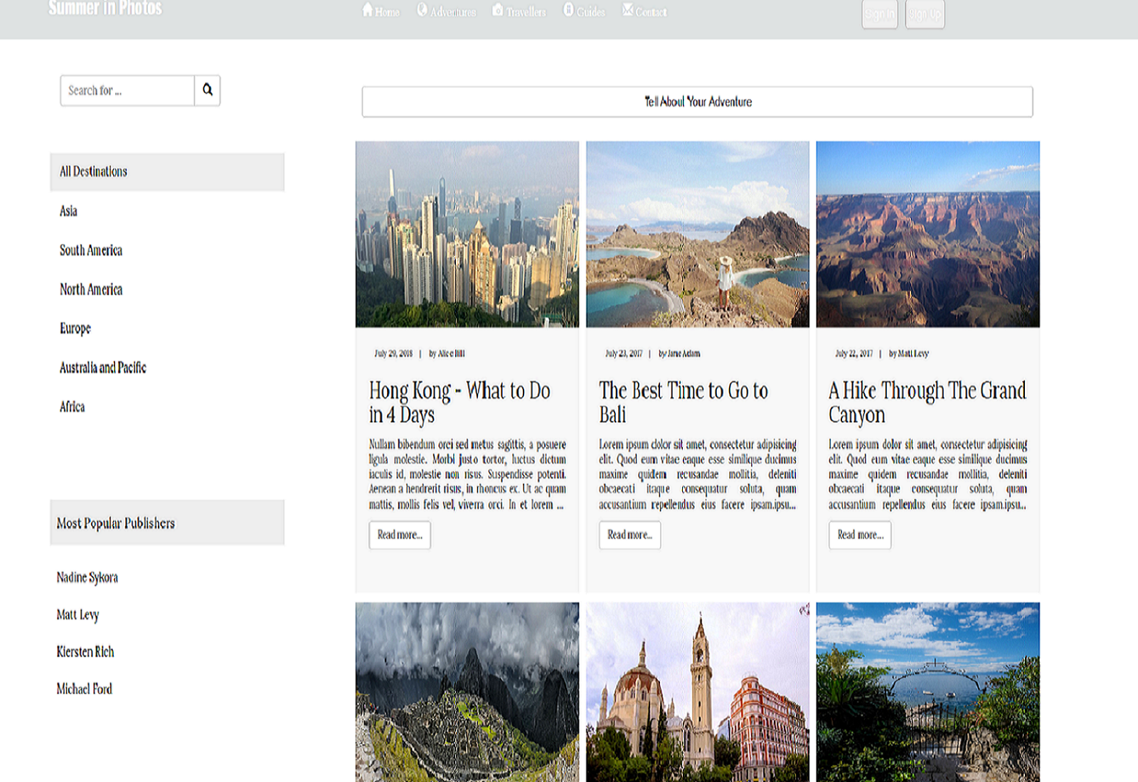Open Travellers via the camera icon
The height and width of the screenshot is (782, 1138).
(496, 11)
